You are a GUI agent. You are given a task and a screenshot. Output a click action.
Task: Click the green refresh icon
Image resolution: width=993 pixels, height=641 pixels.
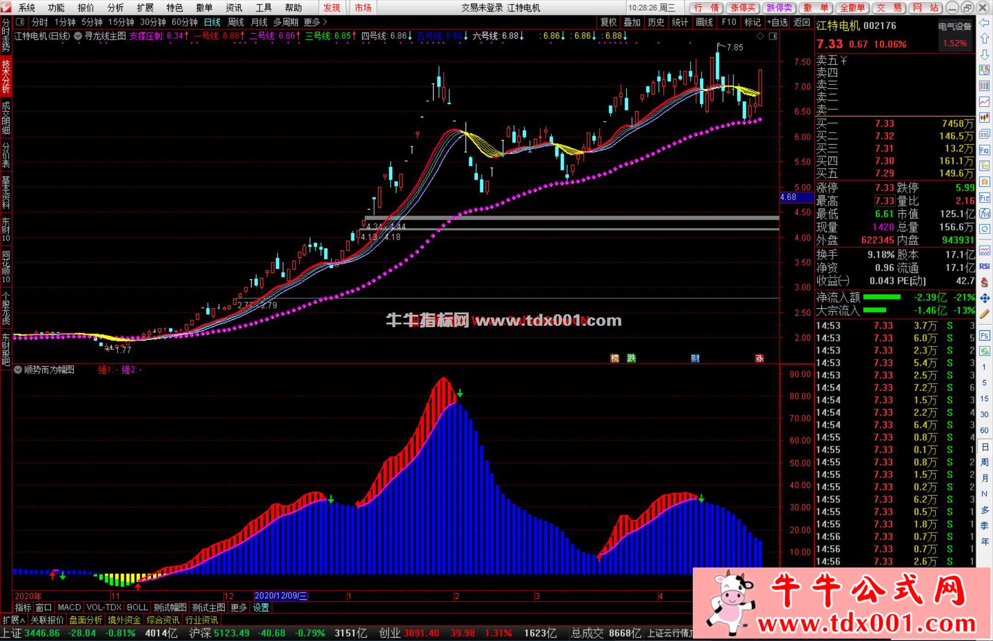[984, 351]
